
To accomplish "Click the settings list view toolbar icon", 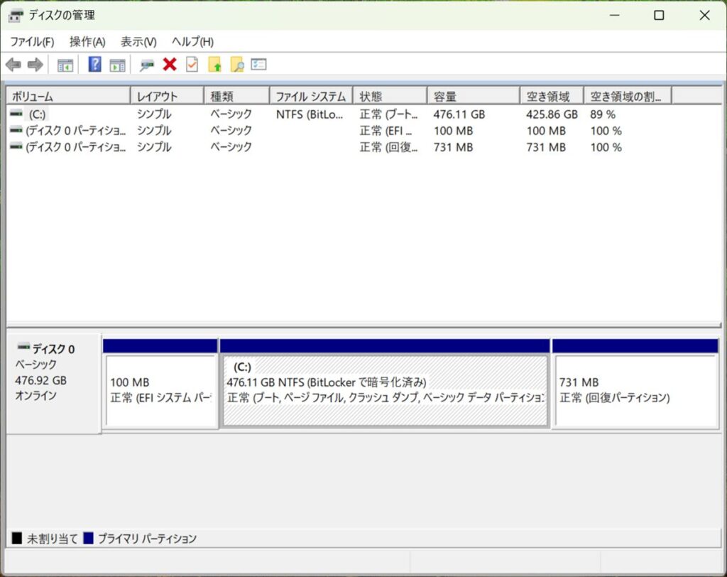I will (x=258, y=64).
